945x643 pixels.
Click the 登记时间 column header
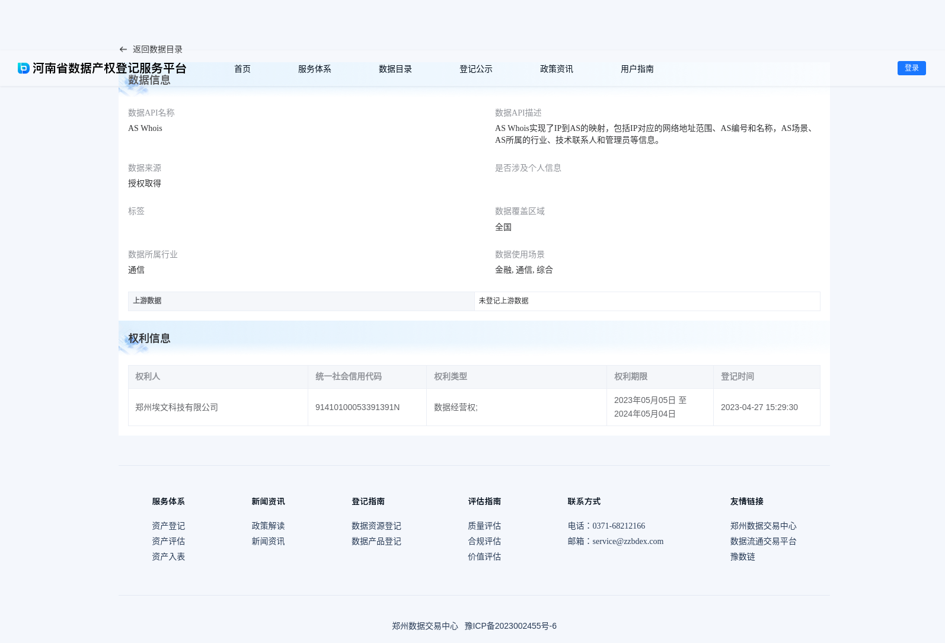(x=767, y=377)
